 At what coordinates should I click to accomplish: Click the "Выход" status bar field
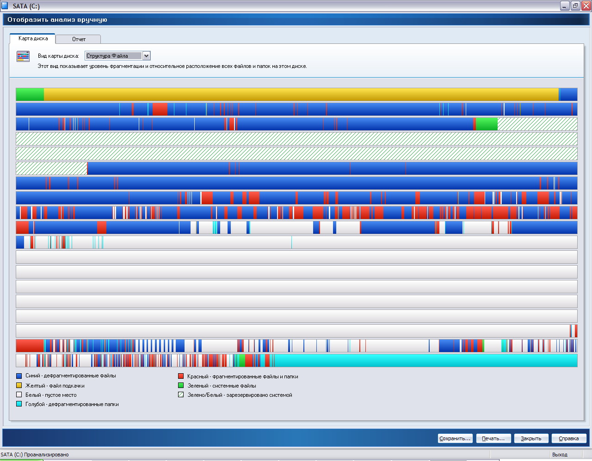(560, 455)
